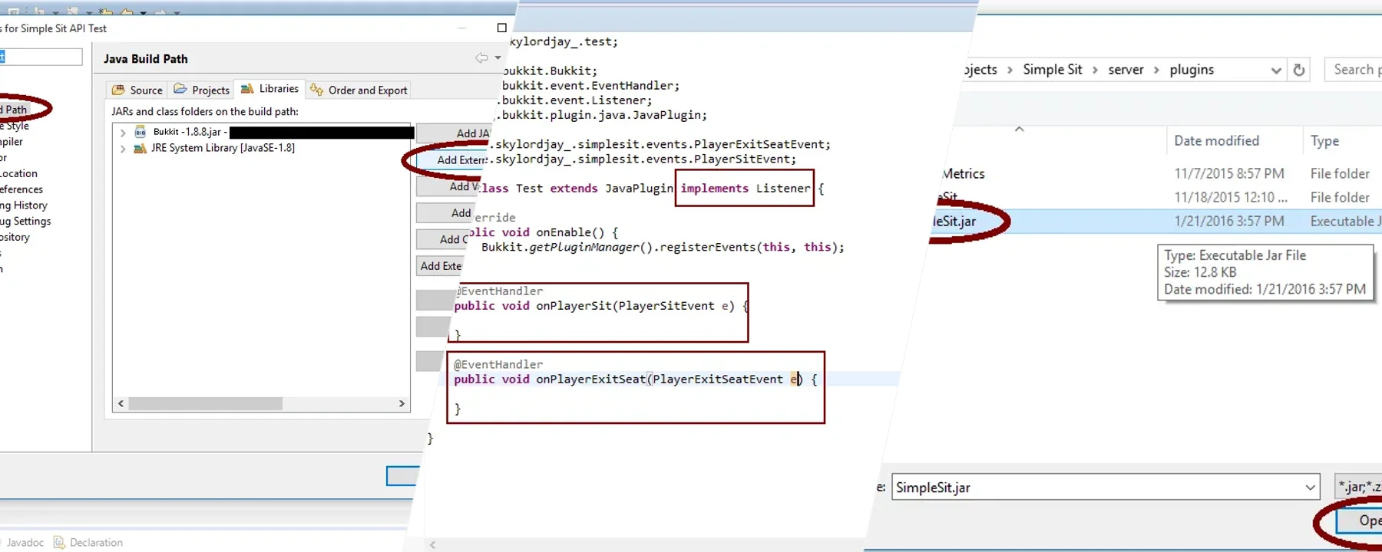The width and height of the screenshot is (1382, 552).
Task: Click the back arrow icon beside Java Build Path
Action: (x=481, y=58)
